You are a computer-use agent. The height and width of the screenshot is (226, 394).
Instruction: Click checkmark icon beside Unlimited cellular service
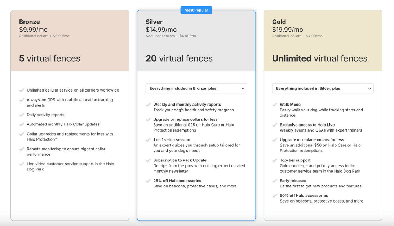point(22,90)
